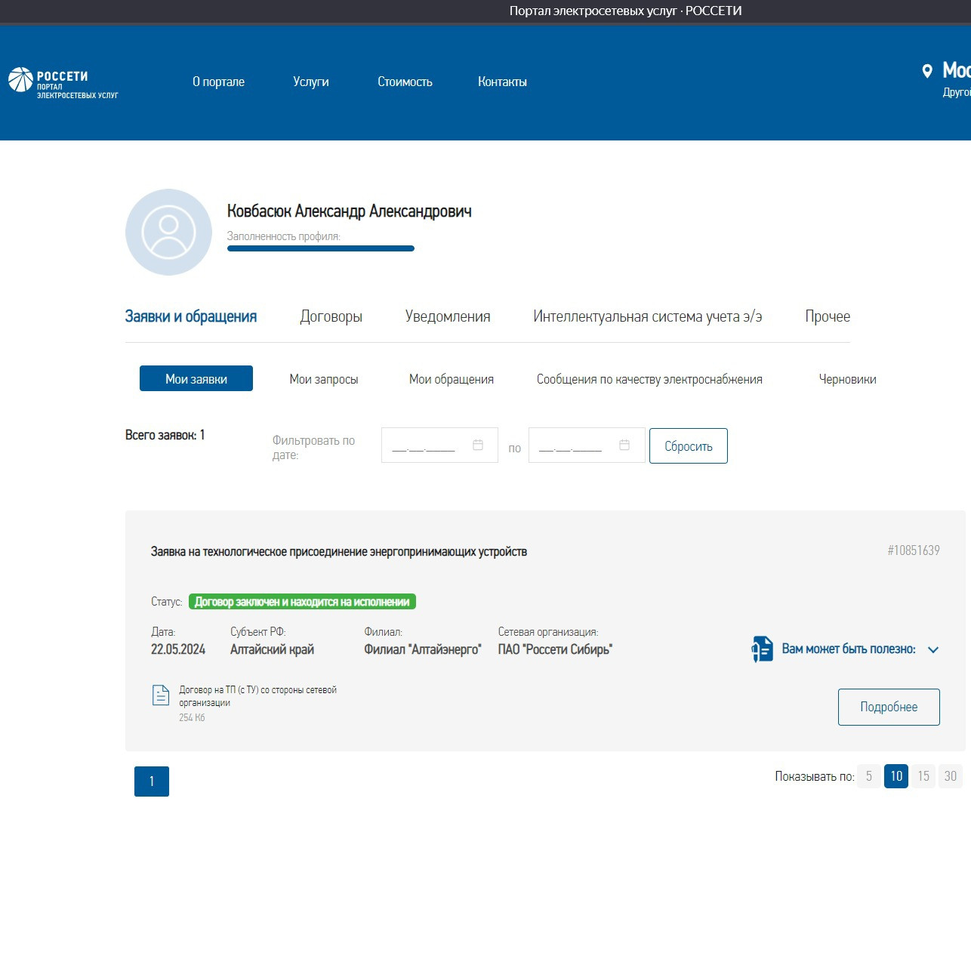Viewport: 971px width, 968px height.
Task: Open calendar icon in start date field
Action: (478, 445)
